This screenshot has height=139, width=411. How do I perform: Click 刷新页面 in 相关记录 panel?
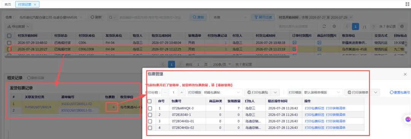[35, 78]
